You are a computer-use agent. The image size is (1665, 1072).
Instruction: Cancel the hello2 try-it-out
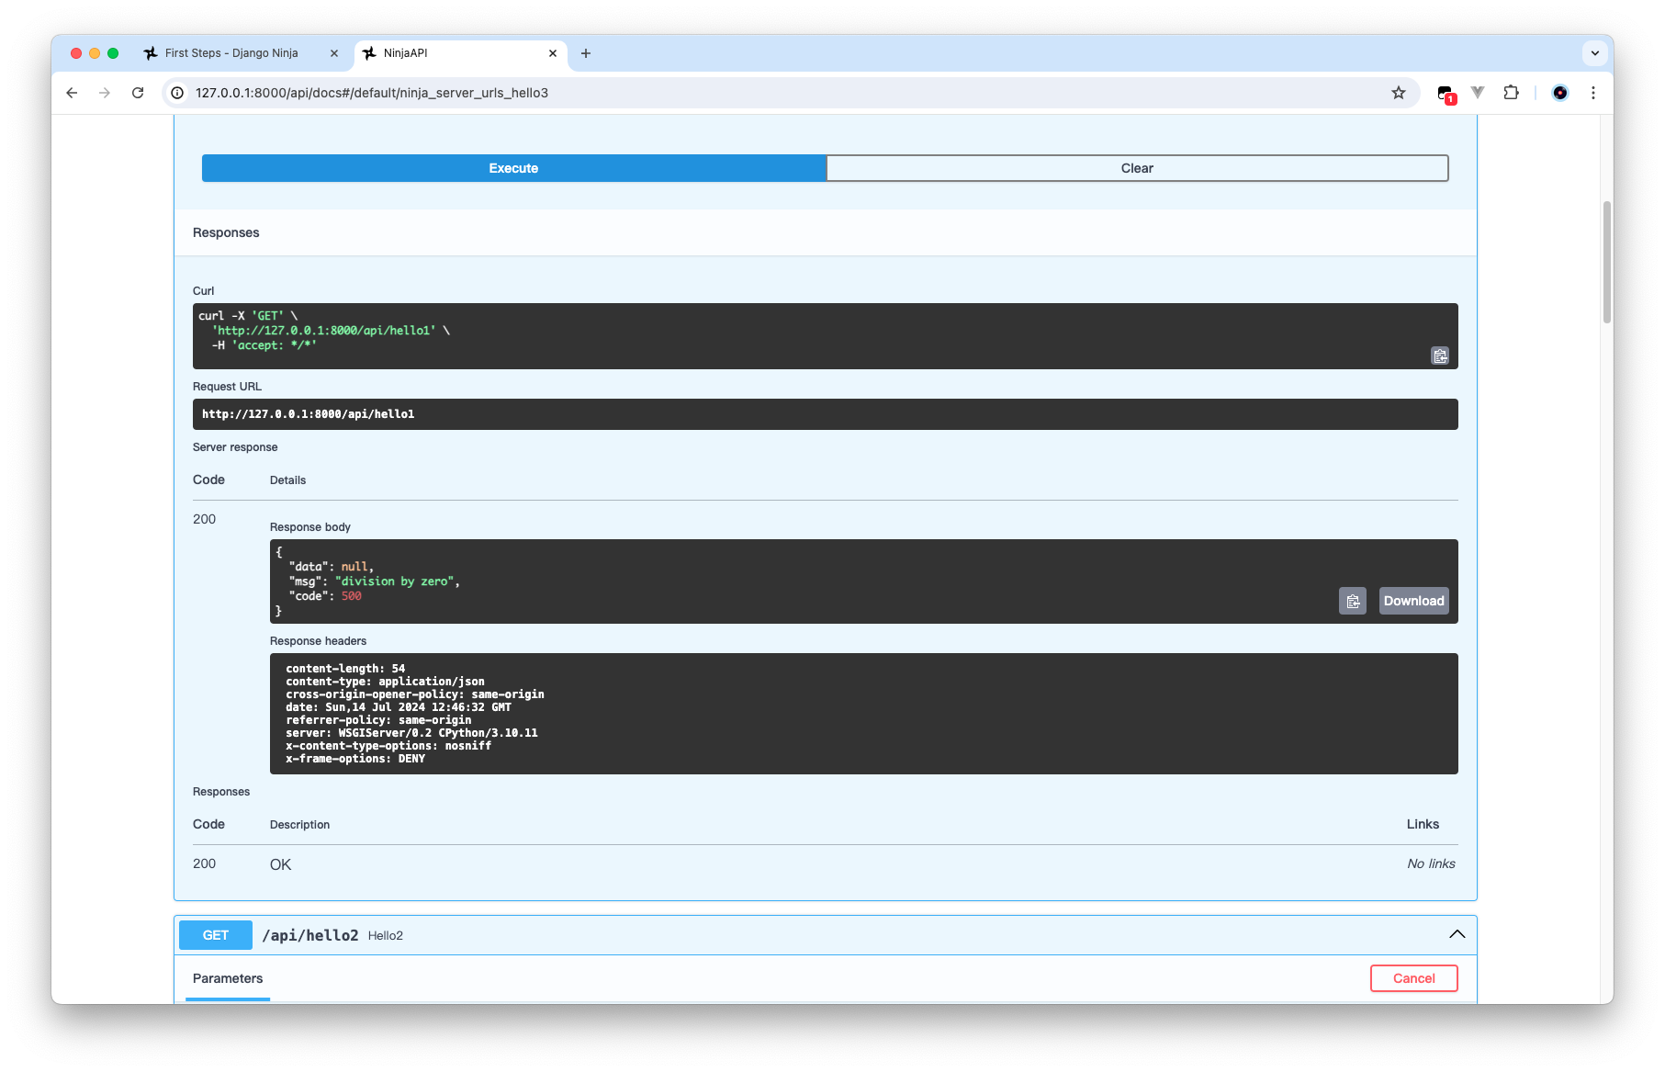coord(1414,978)
